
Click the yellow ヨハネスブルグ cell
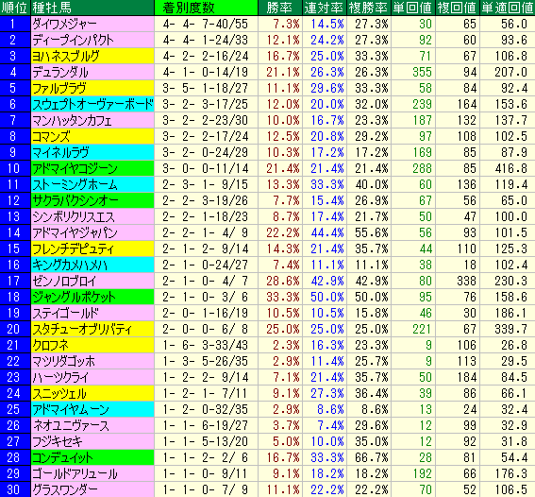pyautogui.click(x=92, y=56)
